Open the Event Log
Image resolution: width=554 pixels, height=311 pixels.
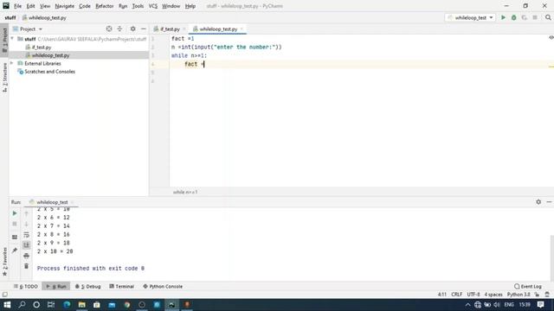coord(528,286)
